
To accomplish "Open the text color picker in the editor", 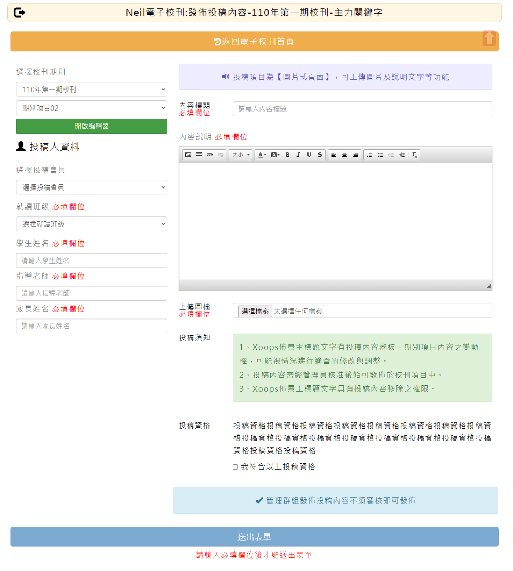I will click(260, 154).
